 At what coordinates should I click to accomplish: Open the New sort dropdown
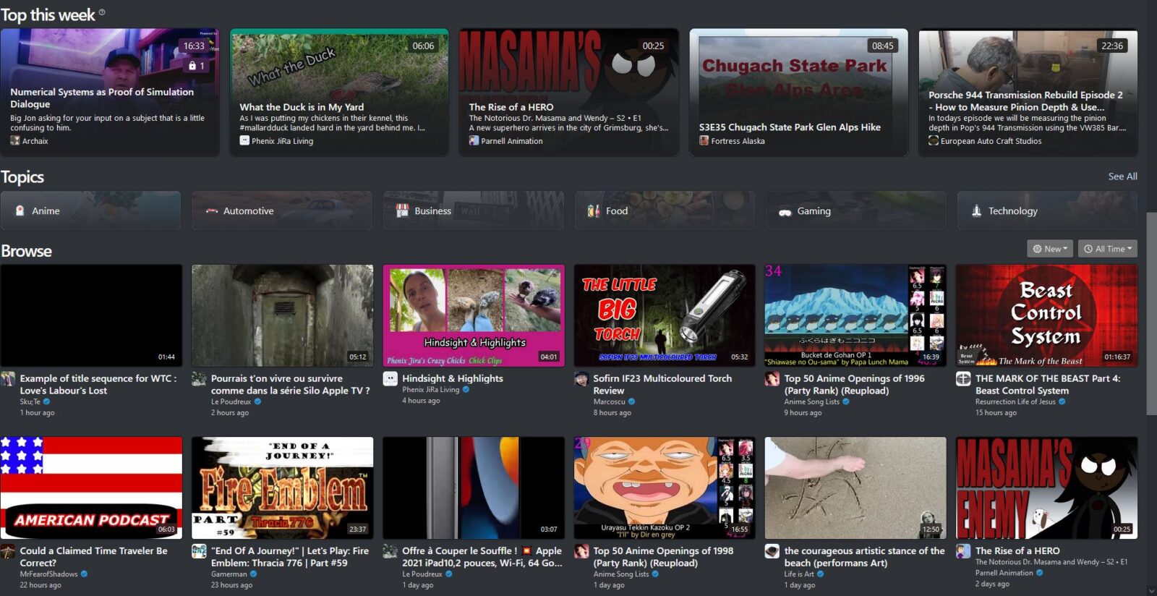(1050, 249)
